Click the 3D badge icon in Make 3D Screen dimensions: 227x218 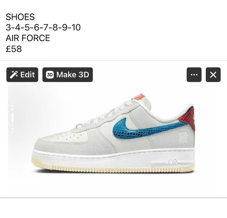point(50,75)
